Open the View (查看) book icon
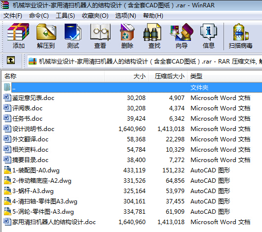Image resolution: width=262 pixels, height=232 pixels. point(100,32)
